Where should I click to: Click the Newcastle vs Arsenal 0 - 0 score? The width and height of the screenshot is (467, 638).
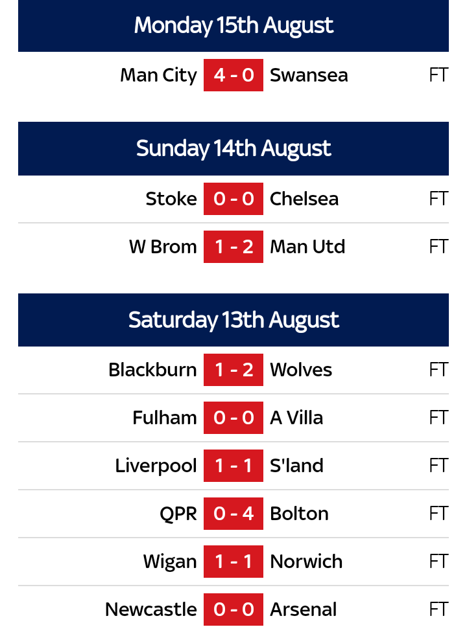233,610
